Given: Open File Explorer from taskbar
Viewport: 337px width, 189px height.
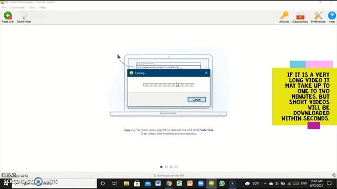Looking at the screenshot, I should 126,183.
